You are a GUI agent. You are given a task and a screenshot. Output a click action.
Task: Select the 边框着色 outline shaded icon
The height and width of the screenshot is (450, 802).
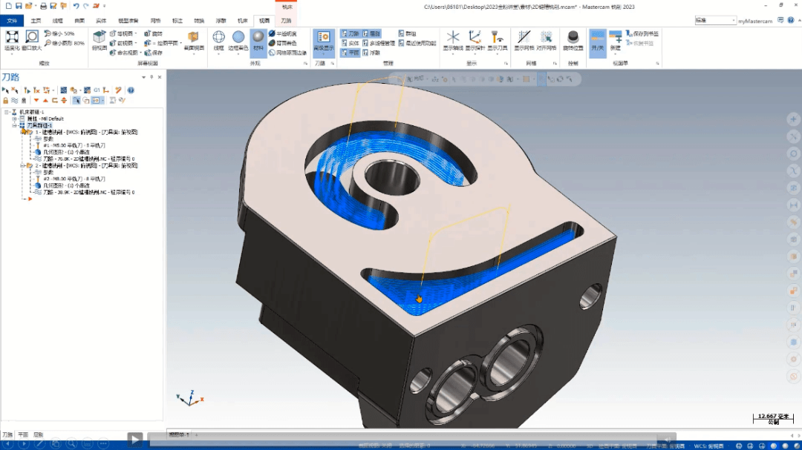[238, 39]
